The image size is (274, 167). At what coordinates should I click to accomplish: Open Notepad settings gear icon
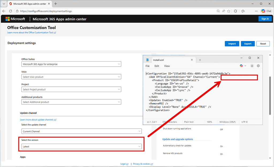(x=258, y=66)
